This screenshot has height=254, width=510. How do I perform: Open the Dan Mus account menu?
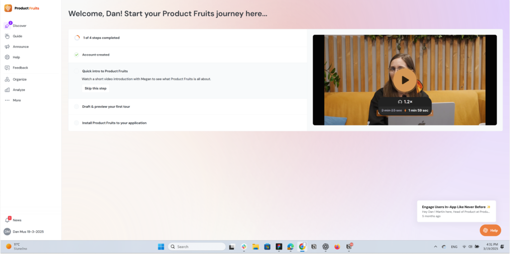[x=27, y=232]
